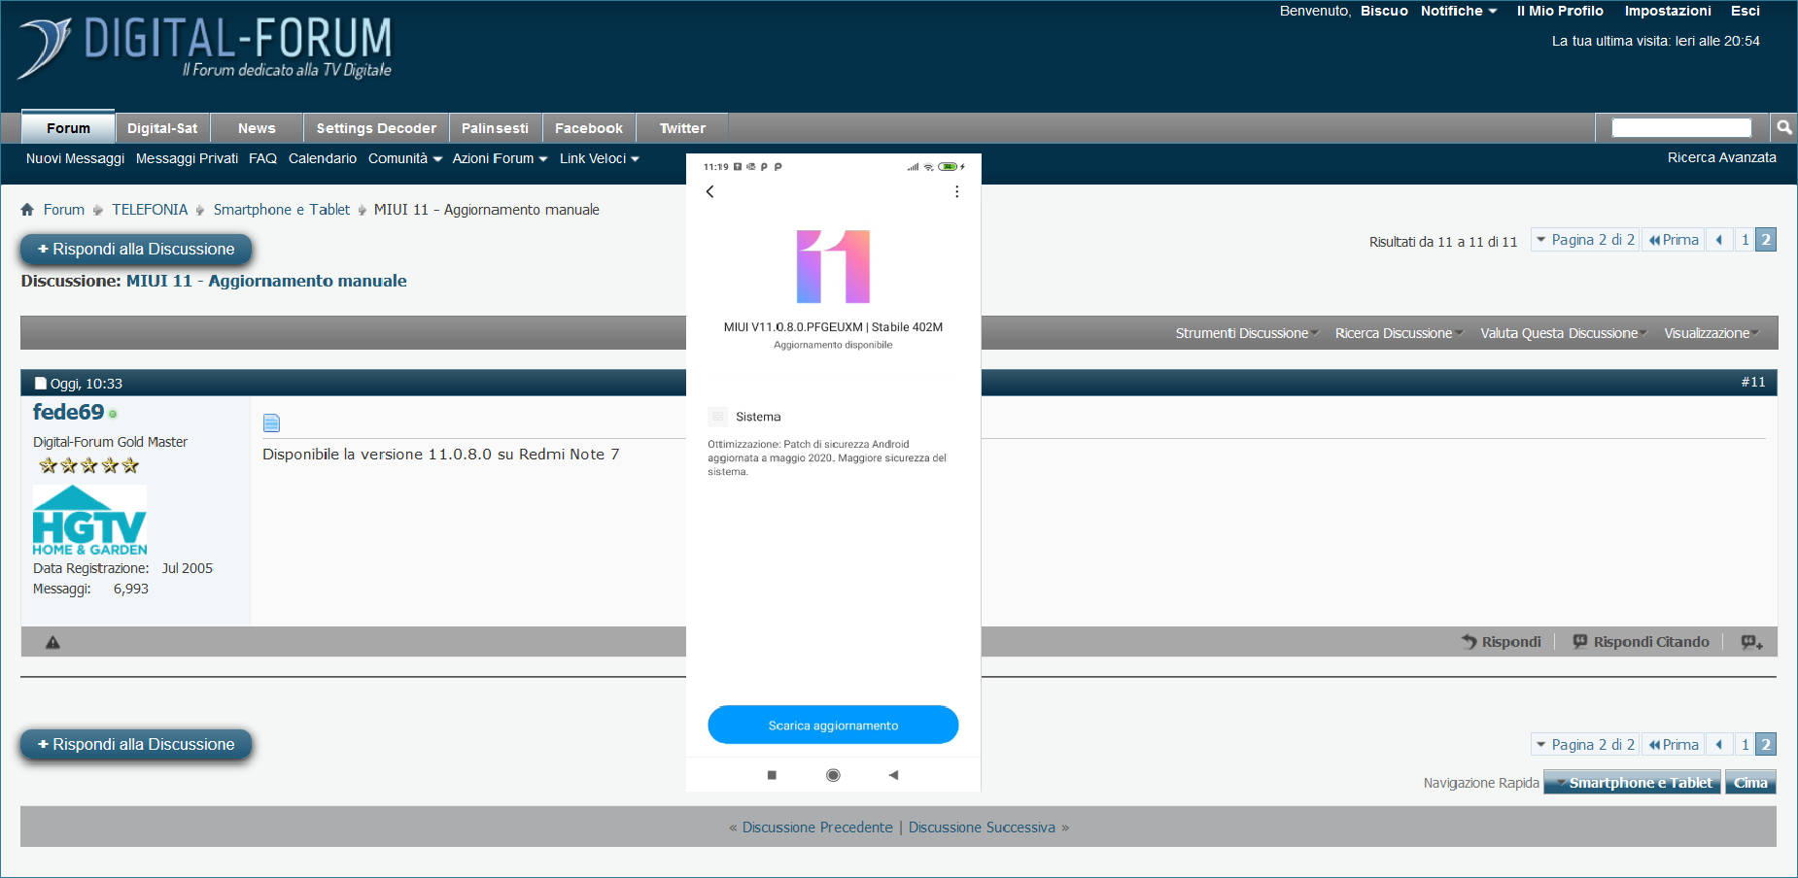Click Il Mio Profilo link
Screen dimensions: 1798x878
pyautogui.click(x=1560, y=11)
